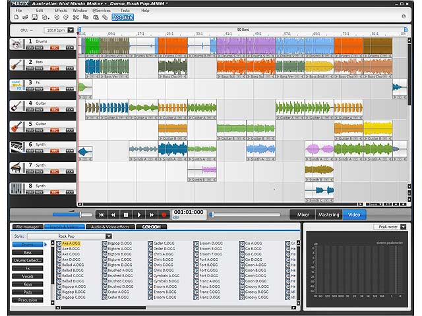
Task: Toggle Solo on Drums track 1
Action: pyautogui.click(x=30, y=47)
